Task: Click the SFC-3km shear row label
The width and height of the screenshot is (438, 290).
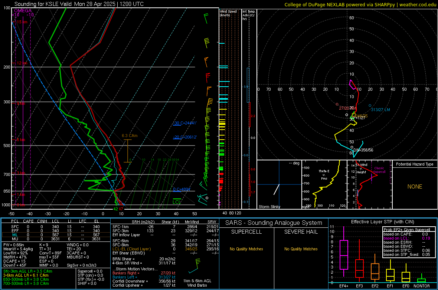Action: [121, 231]
